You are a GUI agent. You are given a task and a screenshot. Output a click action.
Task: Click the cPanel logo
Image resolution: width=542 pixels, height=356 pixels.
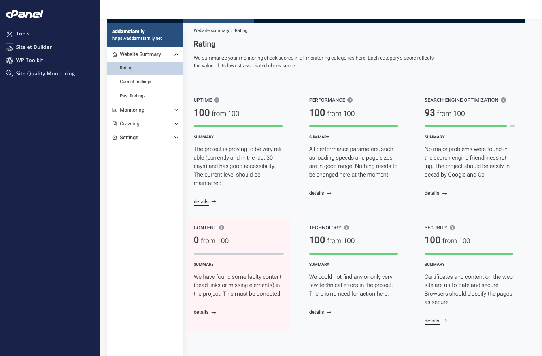click(x=25, y=14)
